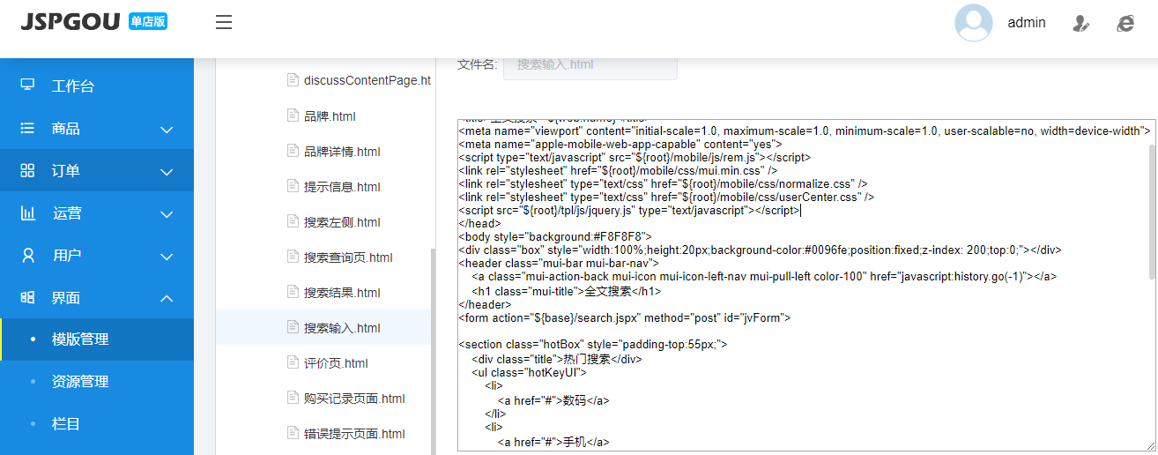Screen dimensions: 1158x455
Task: Click file icon next to discussContentPage.ht
Action: 293,80
